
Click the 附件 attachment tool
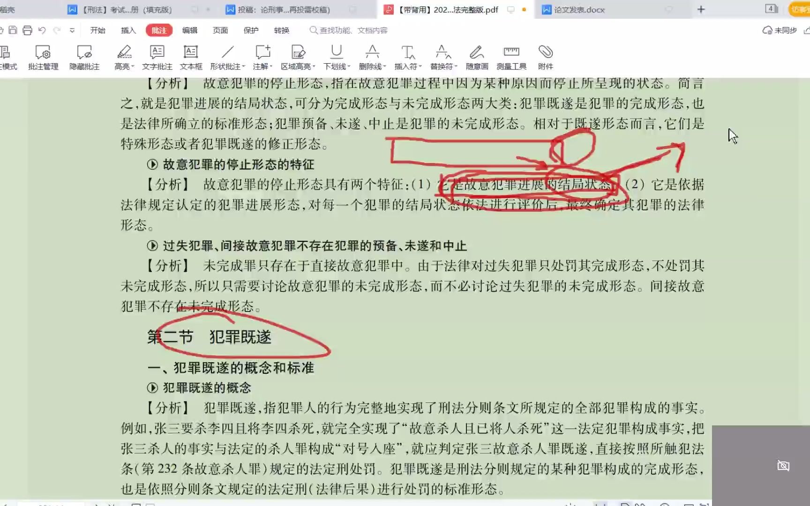click(545, 58)
